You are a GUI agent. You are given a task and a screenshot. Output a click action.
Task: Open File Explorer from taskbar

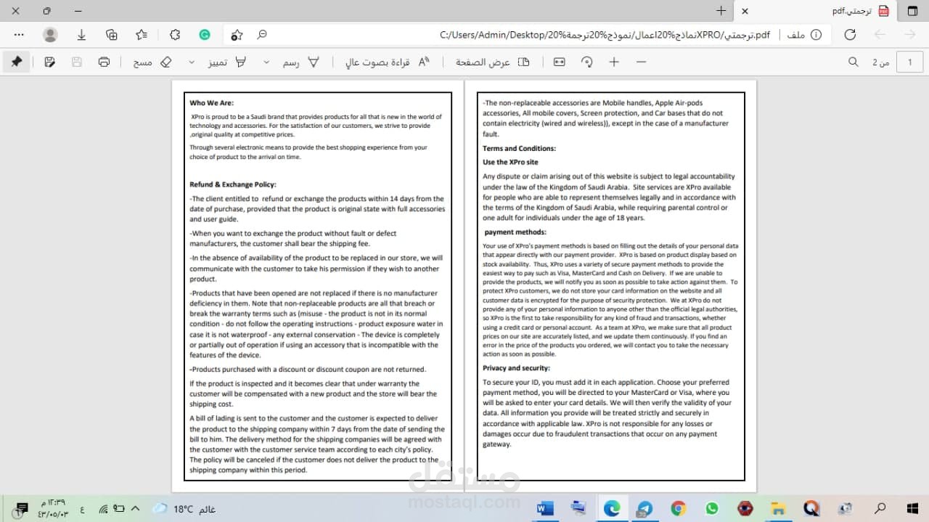(x=777, y=508)
